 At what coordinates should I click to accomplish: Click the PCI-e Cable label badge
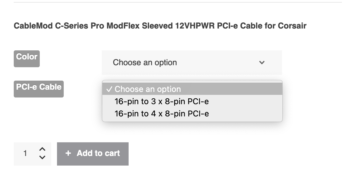click(x=39, y=88)
